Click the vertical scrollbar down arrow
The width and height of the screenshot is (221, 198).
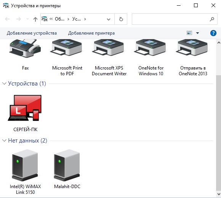(219, 194)
